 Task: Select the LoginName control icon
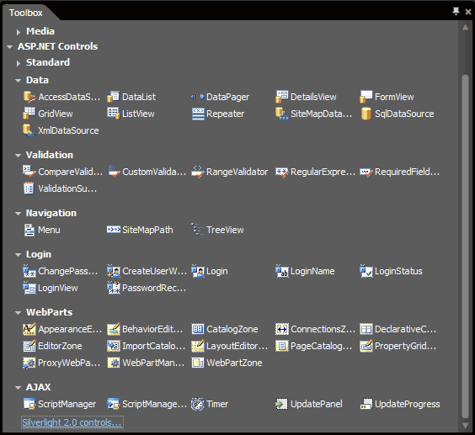282,271
